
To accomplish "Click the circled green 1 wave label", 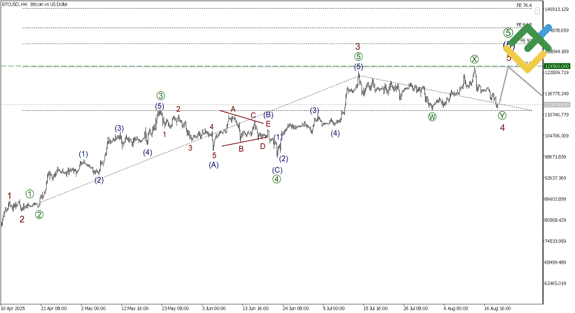I will pyautogui.click(x=30, y=194).
